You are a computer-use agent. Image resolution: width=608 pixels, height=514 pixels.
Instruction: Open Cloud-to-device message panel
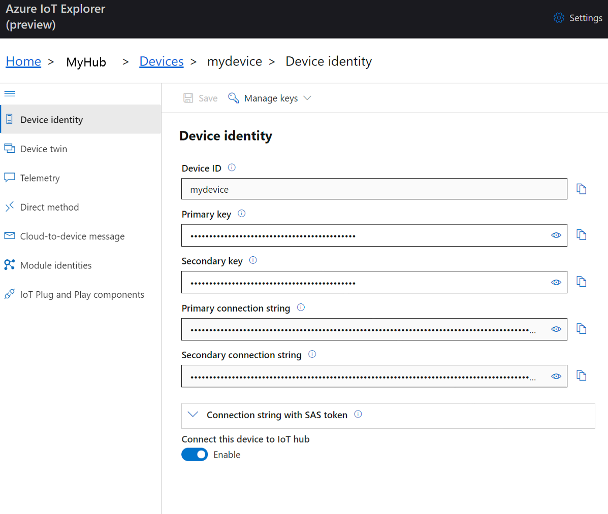click(72, 236)
